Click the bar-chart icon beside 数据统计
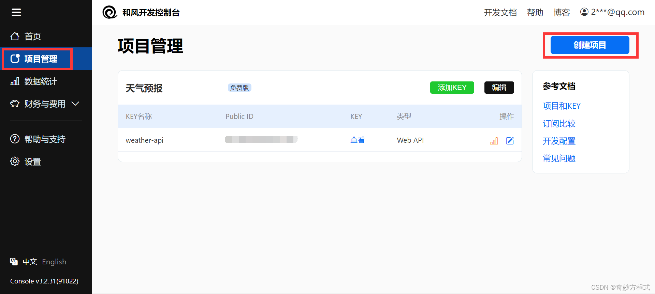655x294 pixels. coord(15,81)
